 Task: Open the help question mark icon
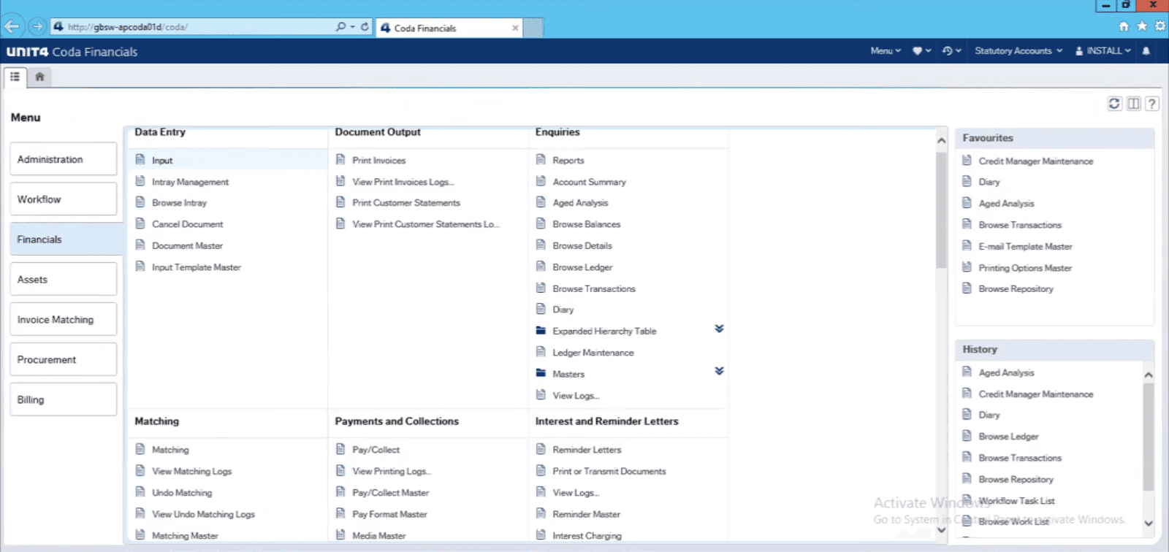pos(1151,104)
